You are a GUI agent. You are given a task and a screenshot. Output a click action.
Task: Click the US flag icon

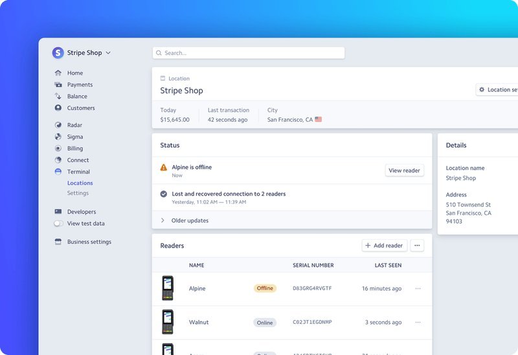coord(318,119)
